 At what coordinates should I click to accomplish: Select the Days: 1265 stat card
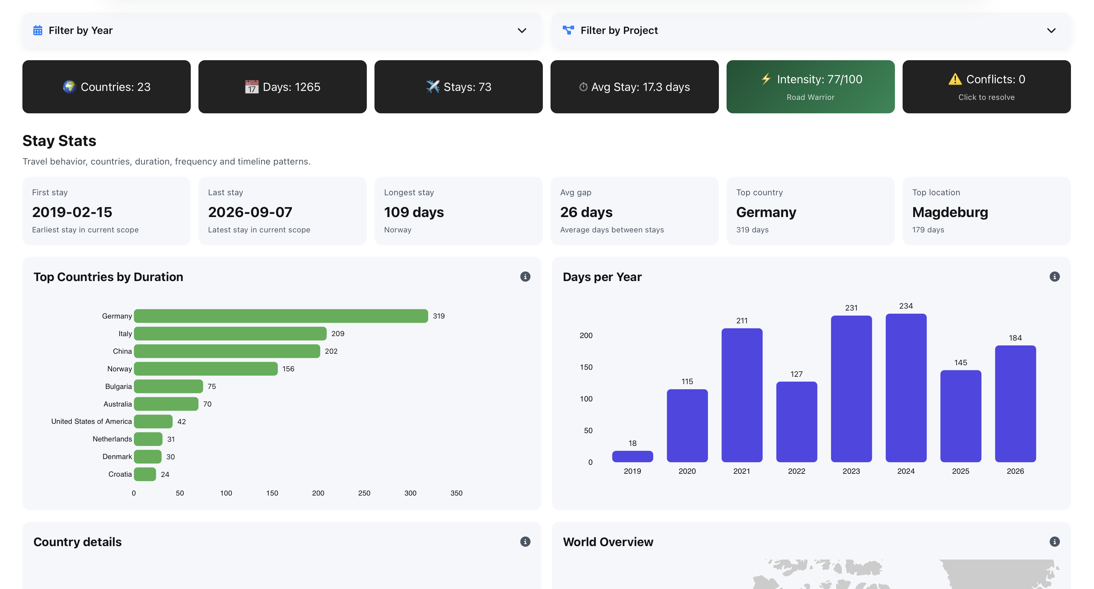282,86
